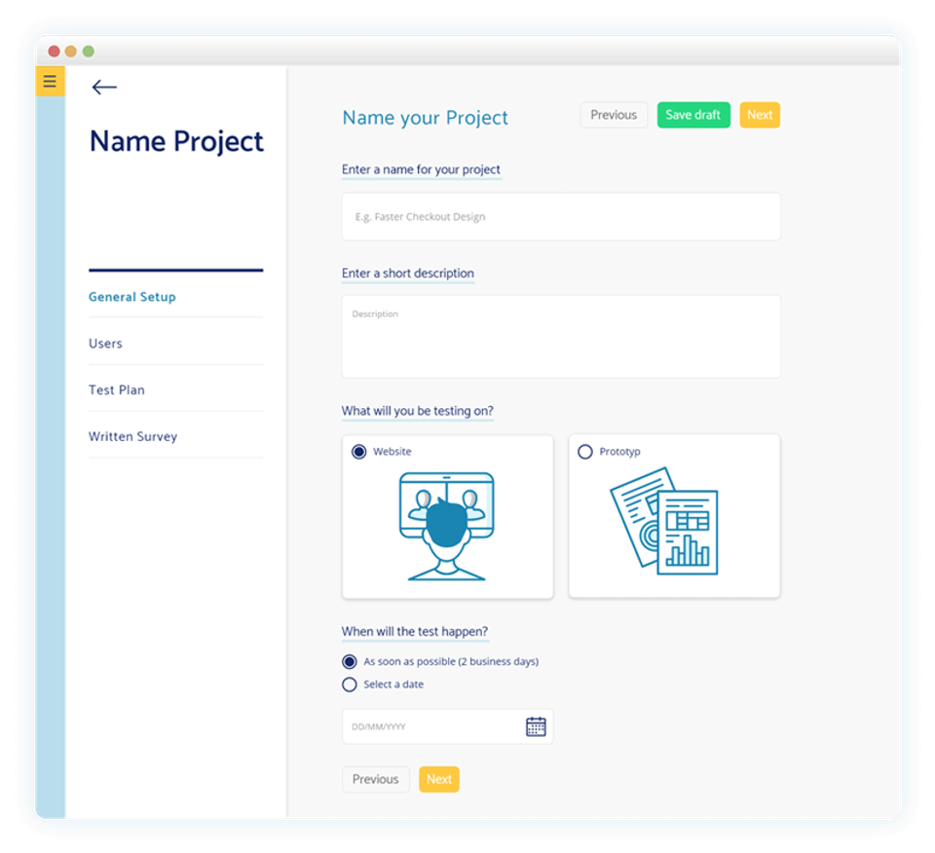Switch to the Written Survey section

[x=132, y=436]
